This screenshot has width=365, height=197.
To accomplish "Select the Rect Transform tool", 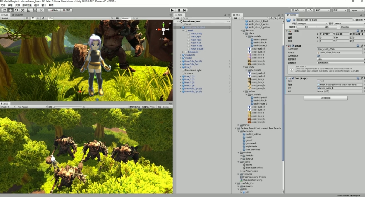I will tap(29, 10).
